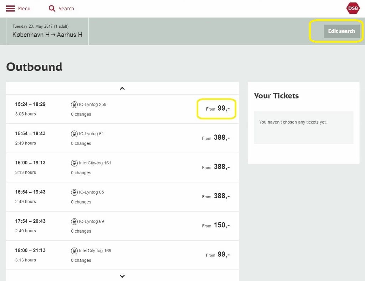Click the red DSB logo
Viewport: 365px width, 281px height.
point(353,8)
